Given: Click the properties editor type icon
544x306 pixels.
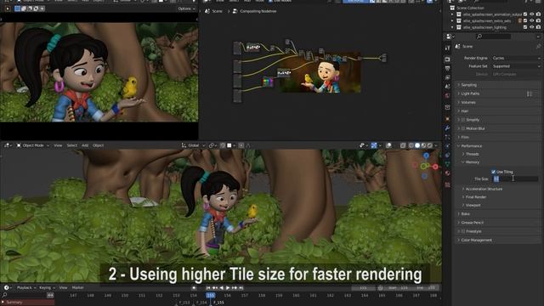Looking at the screenshot, I should tap(449, 37).
